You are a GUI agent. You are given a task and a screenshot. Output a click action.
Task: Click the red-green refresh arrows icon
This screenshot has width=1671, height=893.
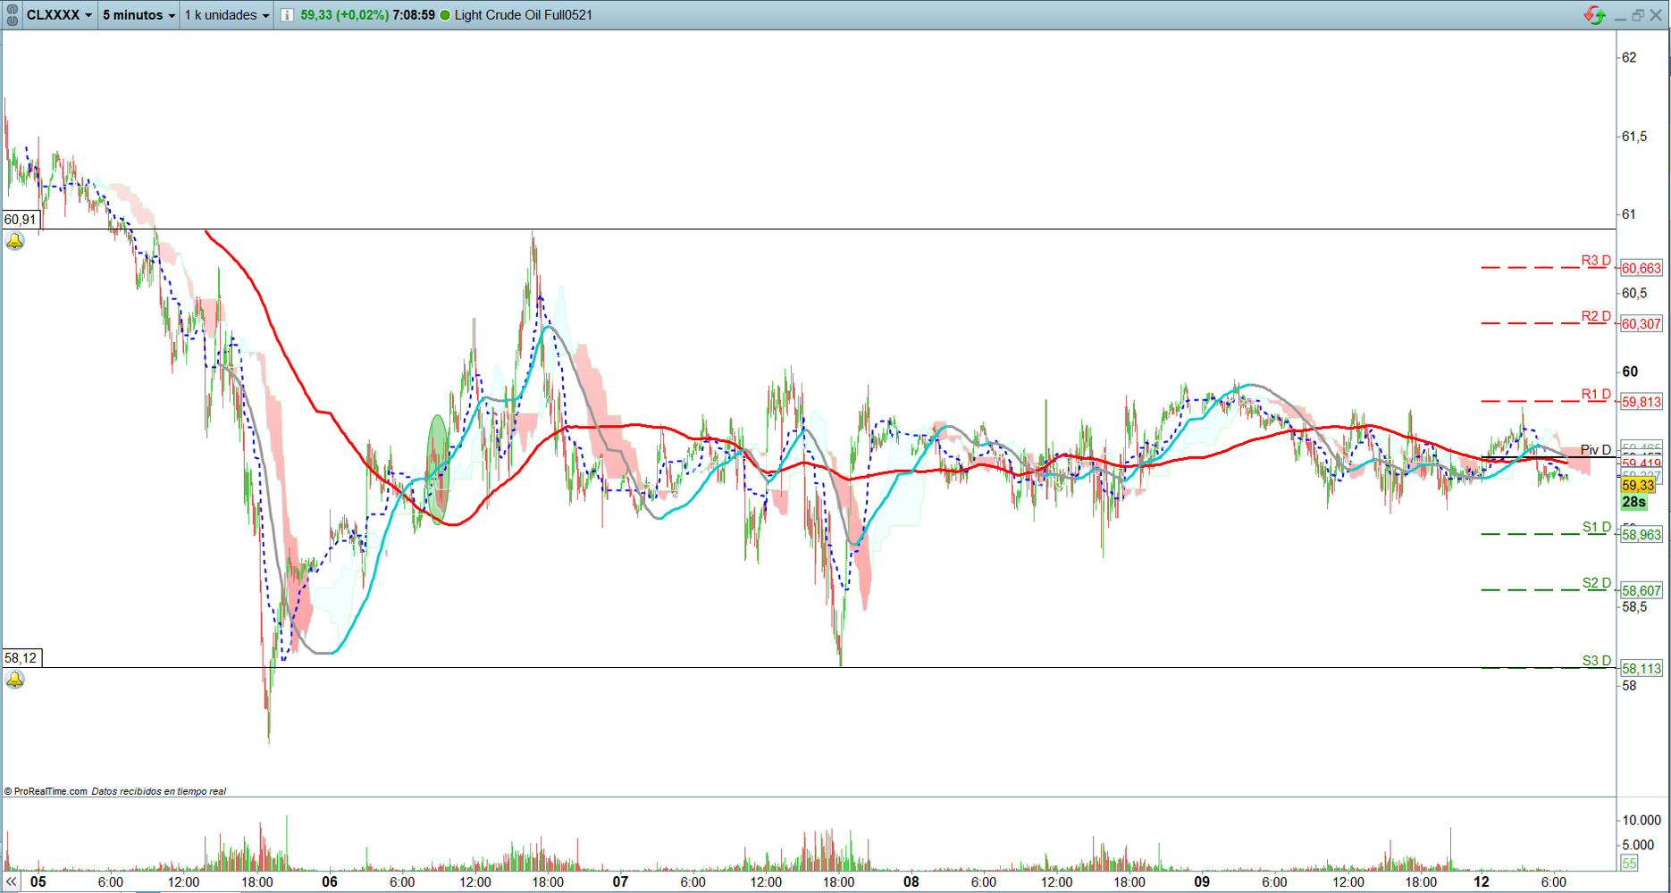1594,15
